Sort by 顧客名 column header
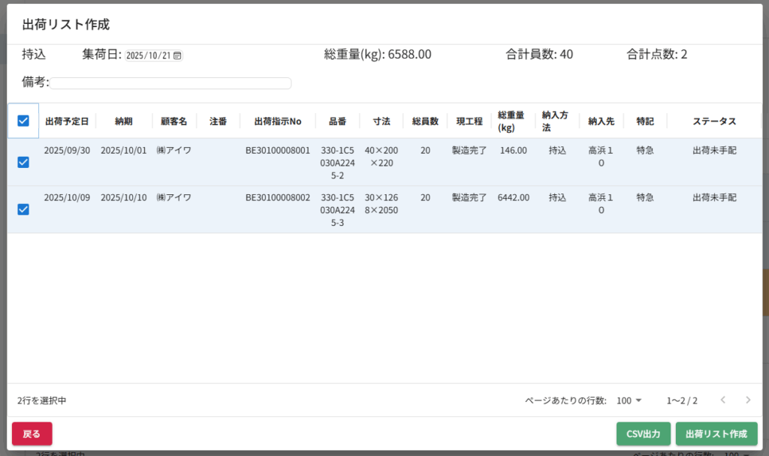 [173, 121]
